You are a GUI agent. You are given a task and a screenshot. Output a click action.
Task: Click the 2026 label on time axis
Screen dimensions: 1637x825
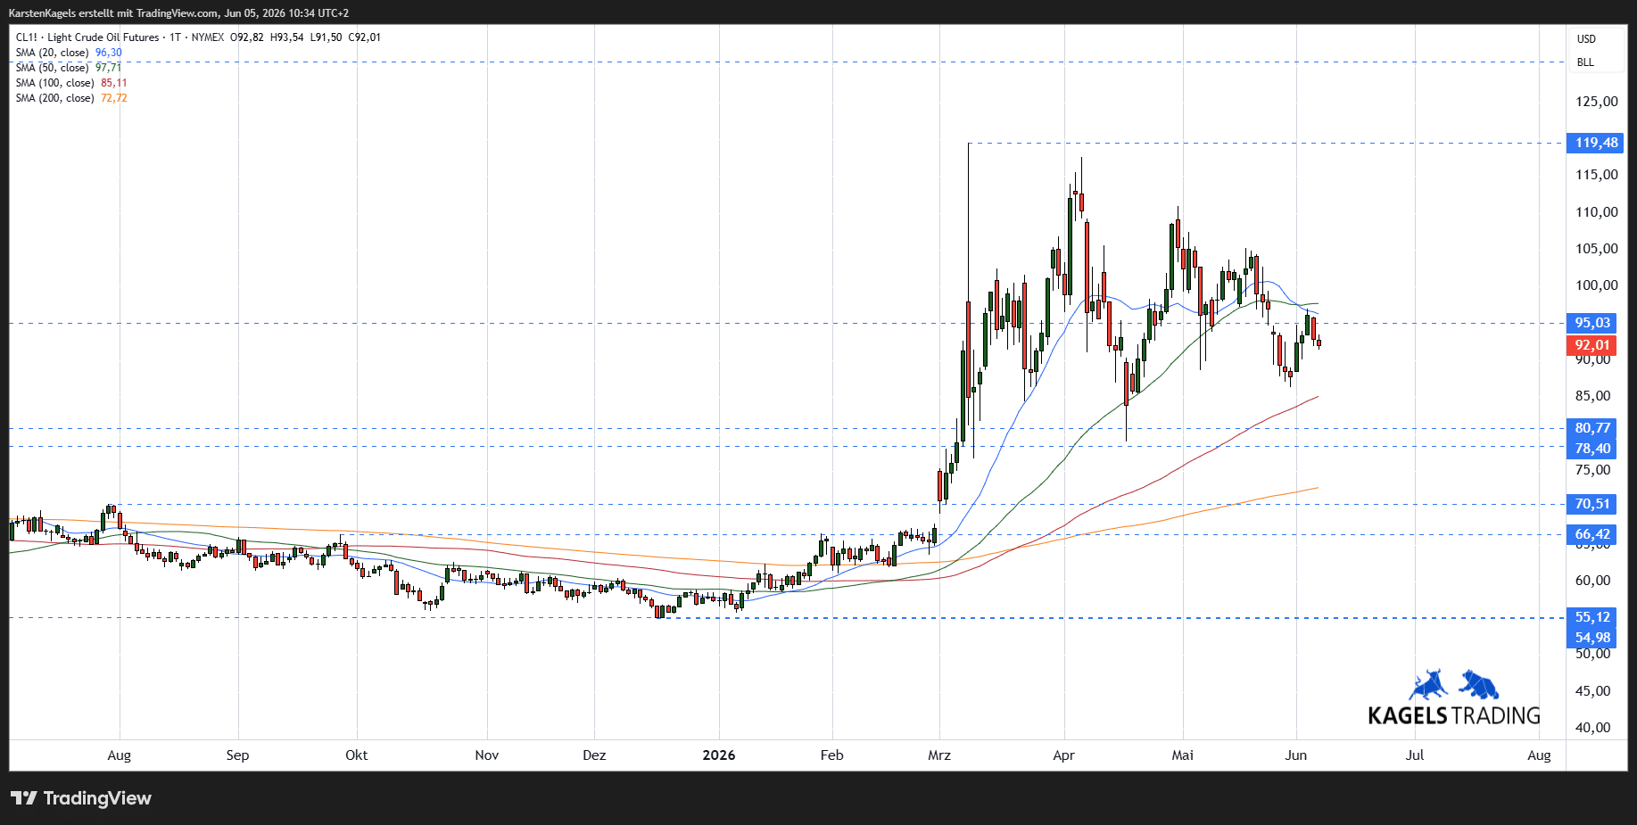coord(719,755)
